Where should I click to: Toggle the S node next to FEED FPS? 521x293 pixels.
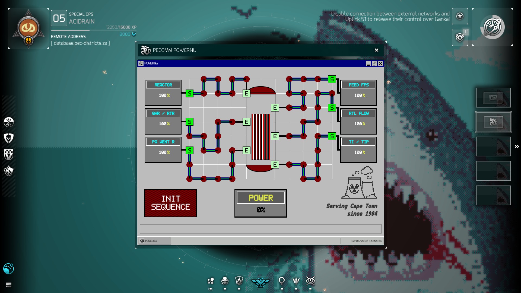(x=332, y=79)
